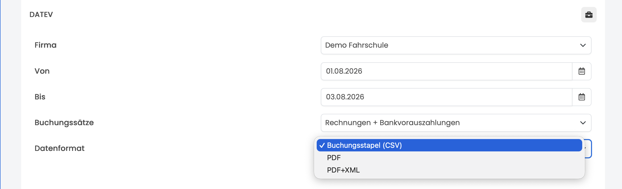The image size is (622, 189).
Task: Click the DATEV section heading
Action: tap(41, 14)
